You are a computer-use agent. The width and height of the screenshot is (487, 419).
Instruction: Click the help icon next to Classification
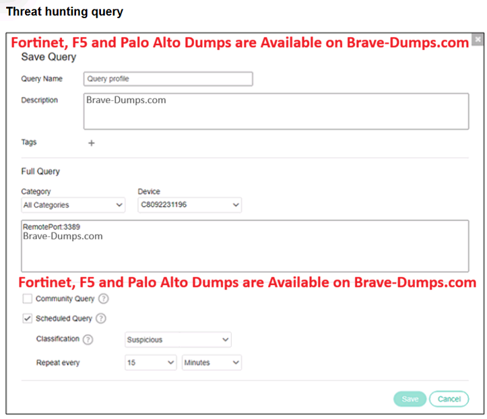[x=88, y=340]
